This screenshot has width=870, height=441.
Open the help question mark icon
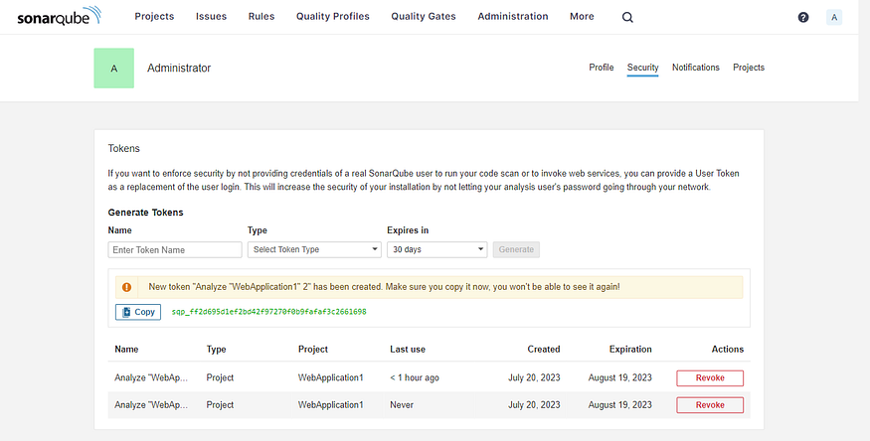point(803,17)
